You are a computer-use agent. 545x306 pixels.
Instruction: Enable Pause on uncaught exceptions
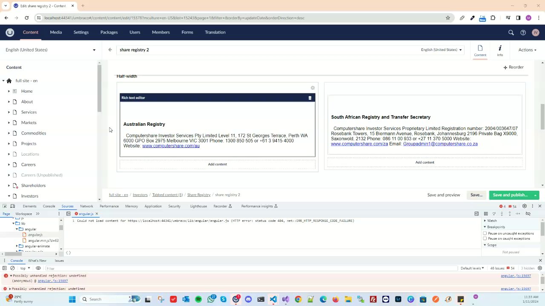485,233
